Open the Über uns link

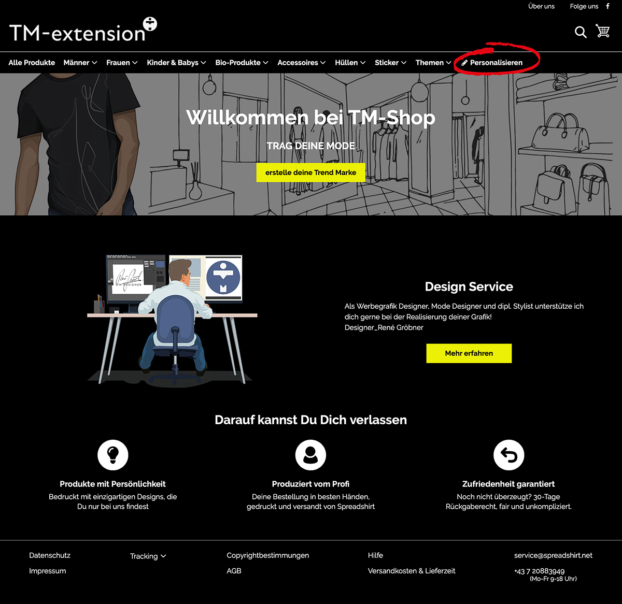pyautogui.click(x=541, y=6)
